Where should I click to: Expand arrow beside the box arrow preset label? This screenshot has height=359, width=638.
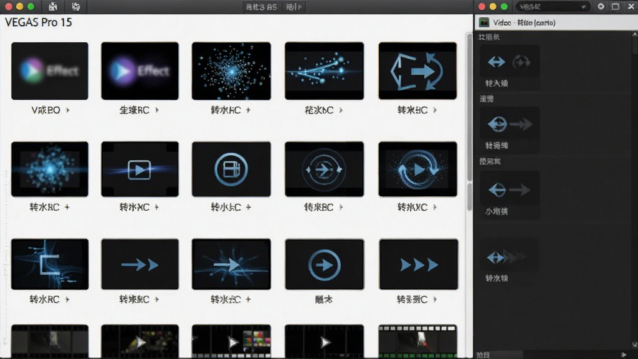pyautogui.click(x=435, y=110)
